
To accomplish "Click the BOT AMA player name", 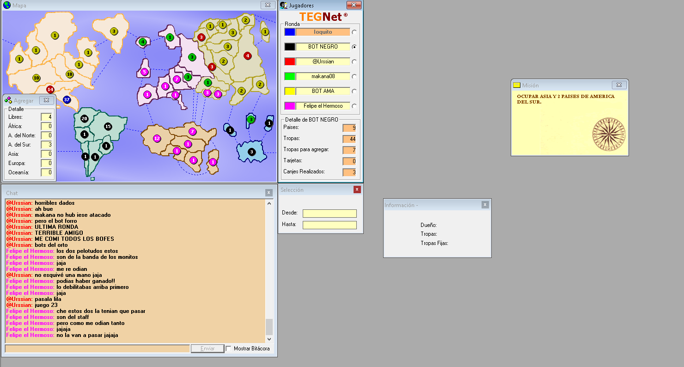I will [323, 91].
